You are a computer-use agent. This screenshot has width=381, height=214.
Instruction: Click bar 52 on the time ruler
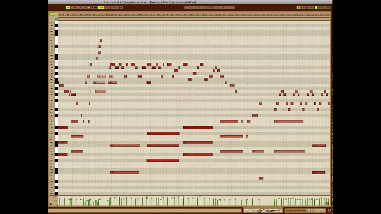pyautogui.click(x=275, y=14)
